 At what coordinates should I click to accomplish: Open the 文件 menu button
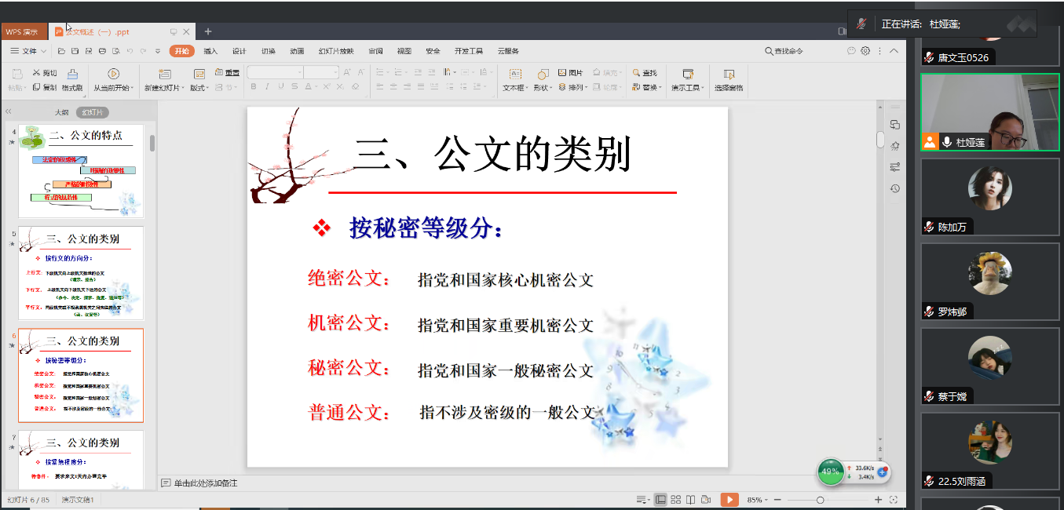[29, 51]
